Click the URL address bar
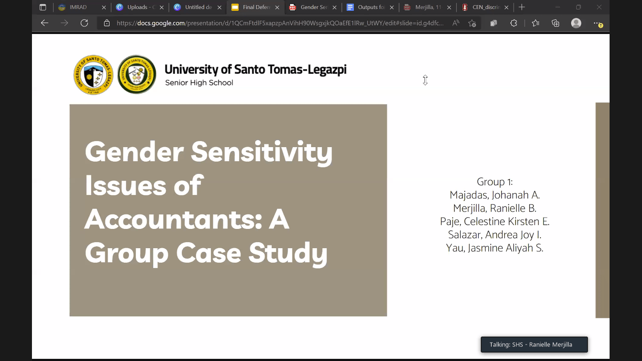The image size is (642, 361). point(280,23)
